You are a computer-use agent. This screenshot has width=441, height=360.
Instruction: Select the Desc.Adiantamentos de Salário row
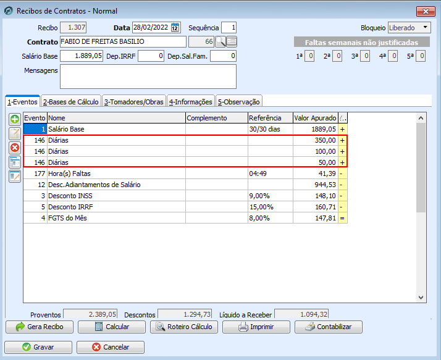185,185
